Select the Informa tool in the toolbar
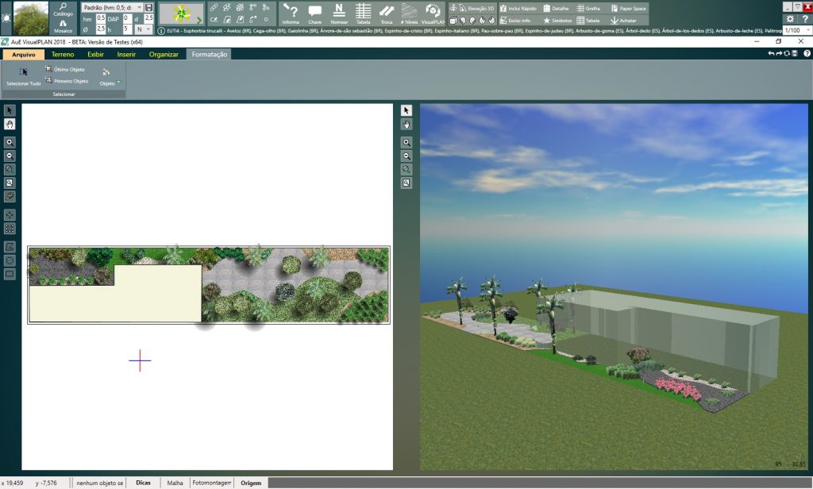Image resolution: width=813 pixels, height=489 pixels. (x=291, y=12)
